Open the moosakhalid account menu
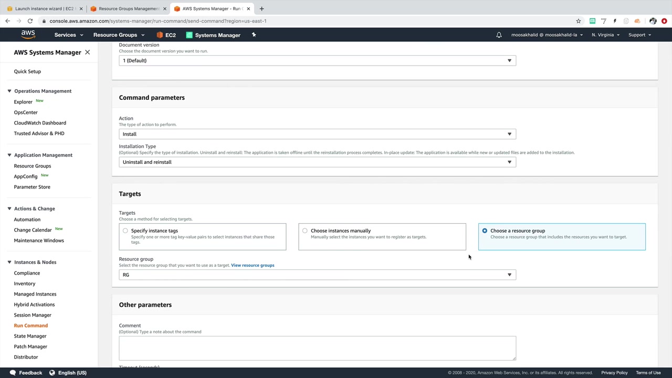Viewport: 672px width, 378px height. click(547, 35)
